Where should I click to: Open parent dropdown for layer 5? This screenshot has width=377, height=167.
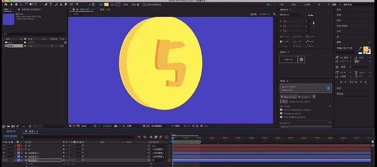click(x=159, y=160)
